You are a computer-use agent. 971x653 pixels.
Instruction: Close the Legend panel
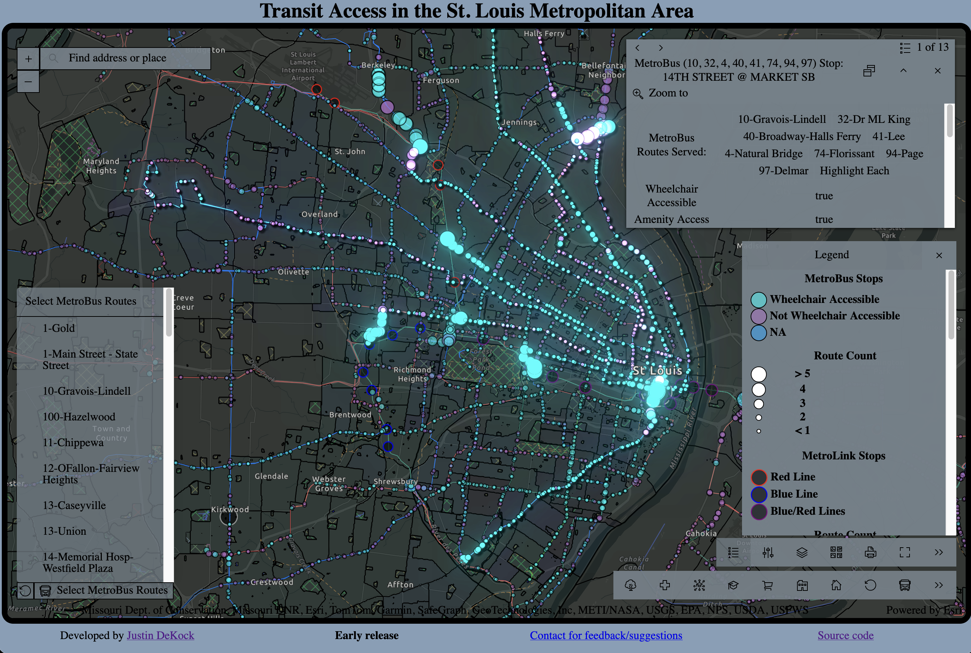939,255
